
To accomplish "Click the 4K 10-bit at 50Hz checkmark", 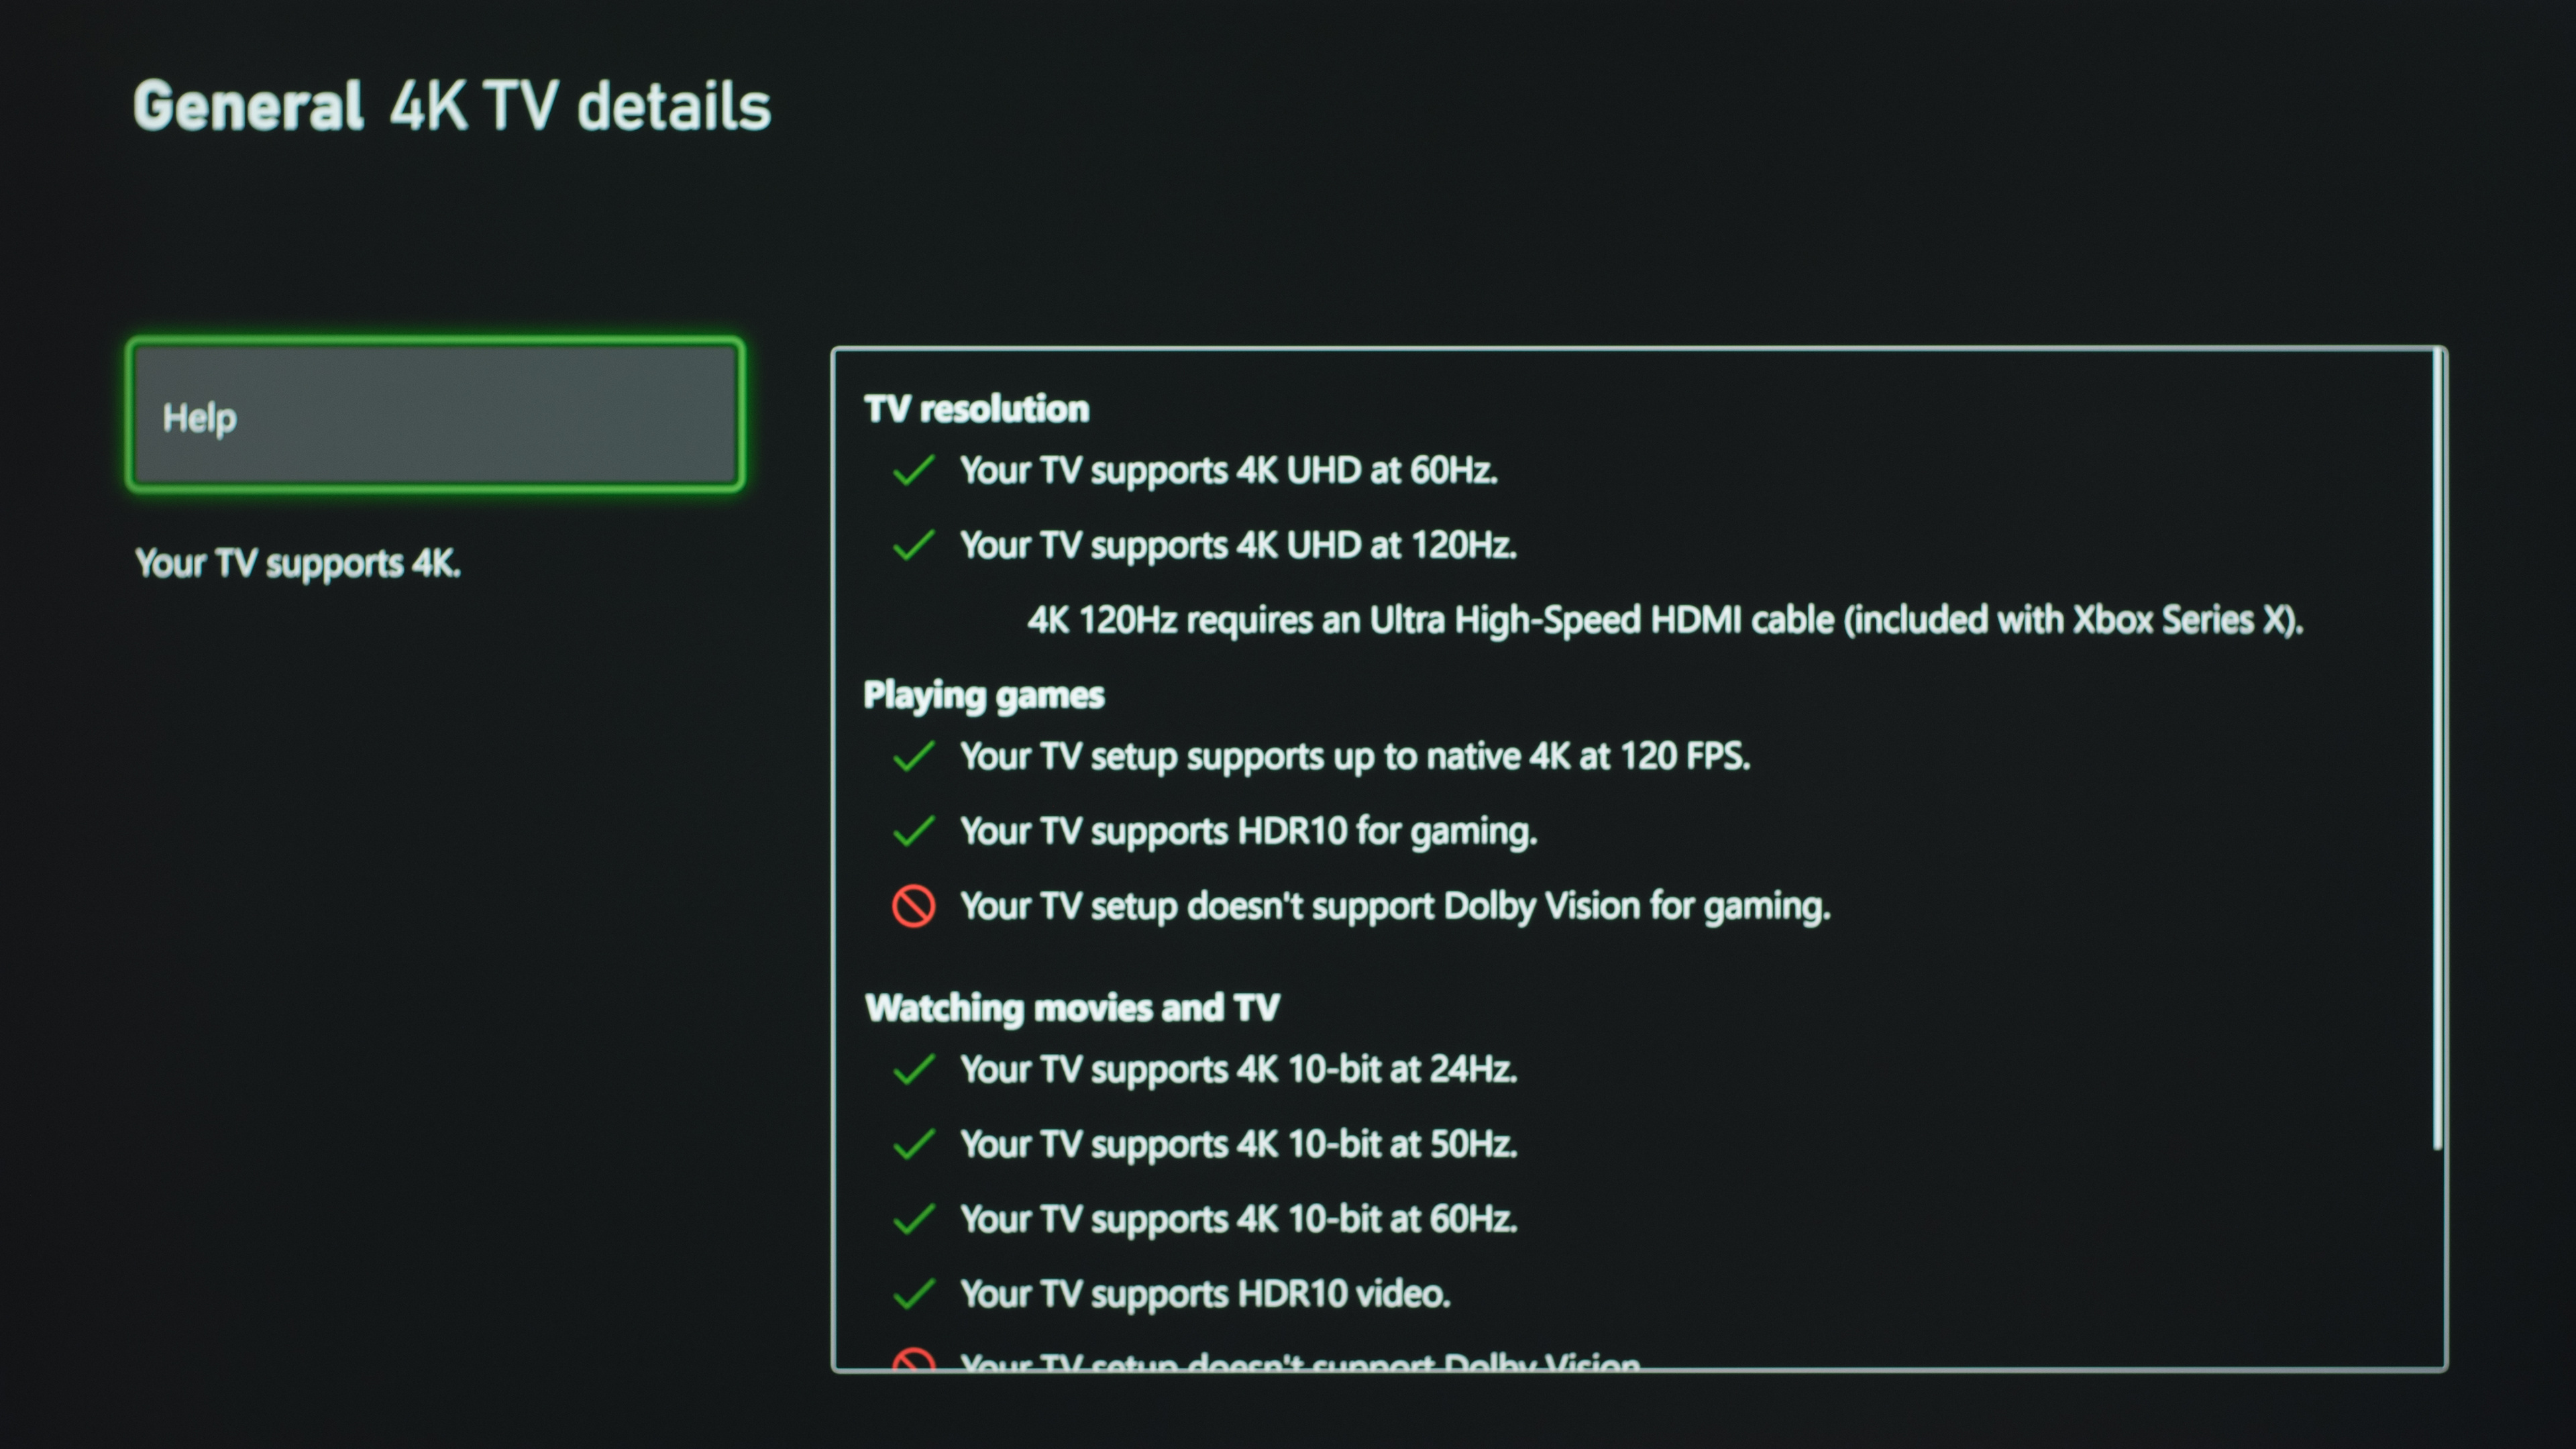I will (913, 1144).
